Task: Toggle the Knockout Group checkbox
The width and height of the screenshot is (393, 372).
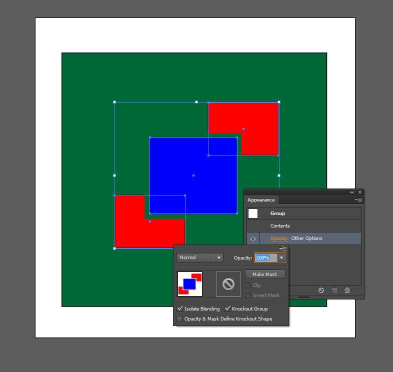Action: point(227,309)
